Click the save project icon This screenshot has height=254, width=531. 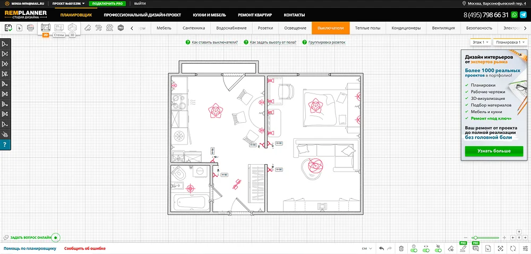click(8, 28)
